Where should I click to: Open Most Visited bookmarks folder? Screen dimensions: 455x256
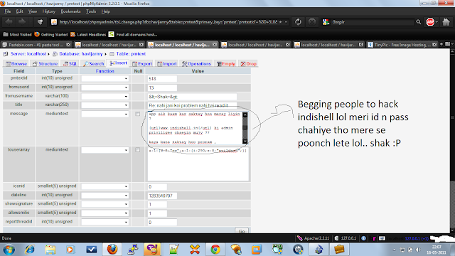[17, 35]
